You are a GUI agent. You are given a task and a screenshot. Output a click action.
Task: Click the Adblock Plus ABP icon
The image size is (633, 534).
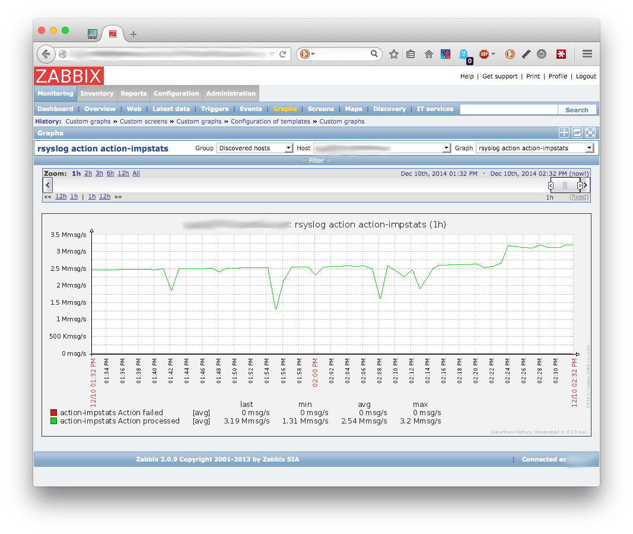484,54
